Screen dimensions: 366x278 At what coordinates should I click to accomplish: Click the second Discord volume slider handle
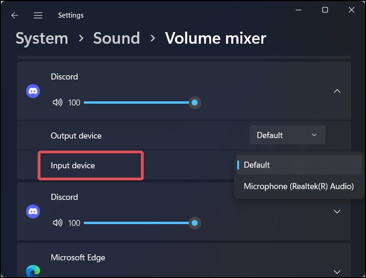pyautogui.click(x=194, y=223)
